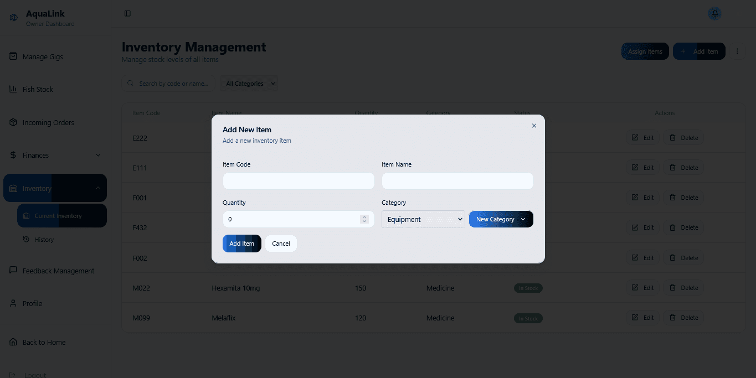Open the All Categories filter dropdown
The image size is (756, 378).
pyautogui.click(x=249, y=83)
